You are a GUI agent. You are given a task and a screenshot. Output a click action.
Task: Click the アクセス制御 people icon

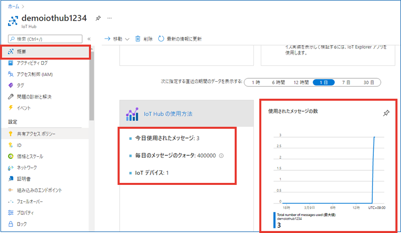pos(11,74)
